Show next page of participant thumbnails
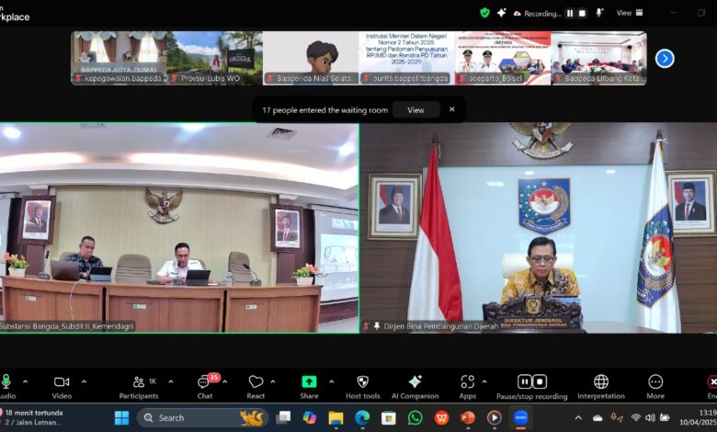Viewport: 717px width, 432px height. coord(665,59)
